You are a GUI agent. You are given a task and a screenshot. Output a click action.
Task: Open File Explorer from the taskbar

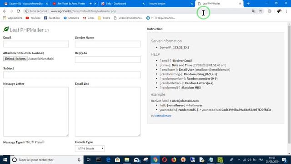point(127,160)
